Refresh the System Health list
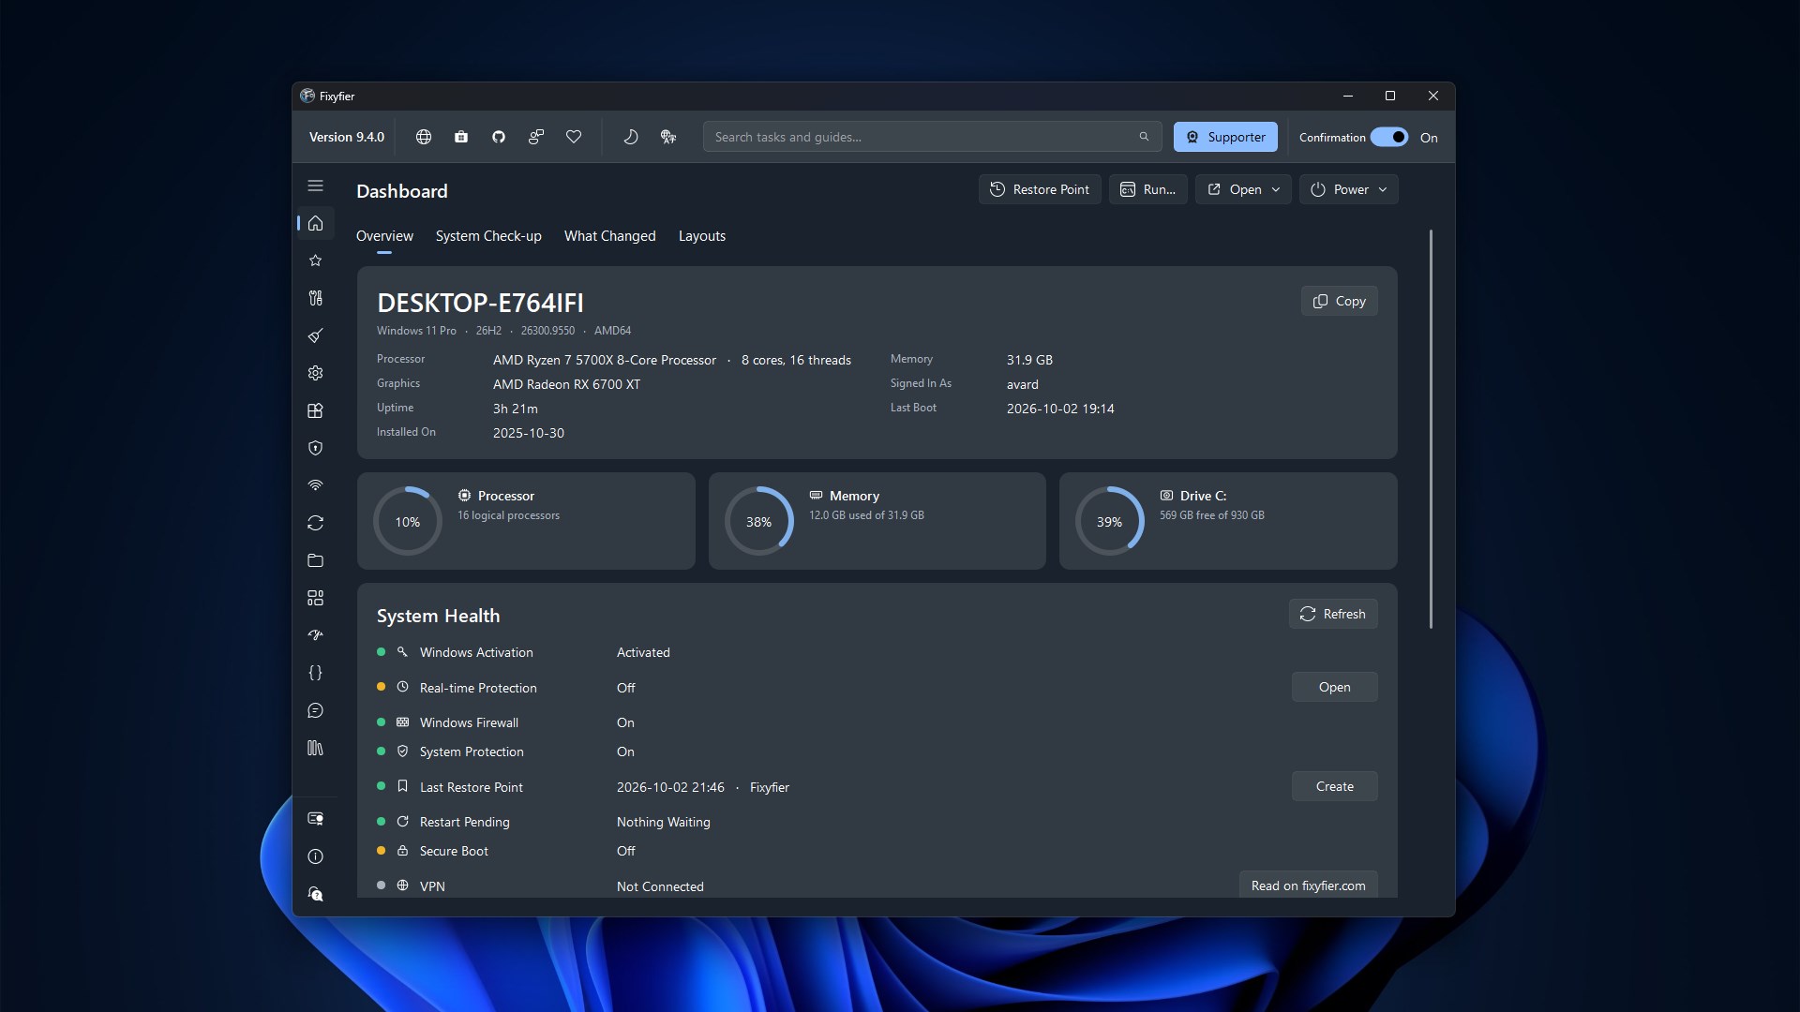The height and width of the screenshot is (1012, 1800). pos(1333,614)
